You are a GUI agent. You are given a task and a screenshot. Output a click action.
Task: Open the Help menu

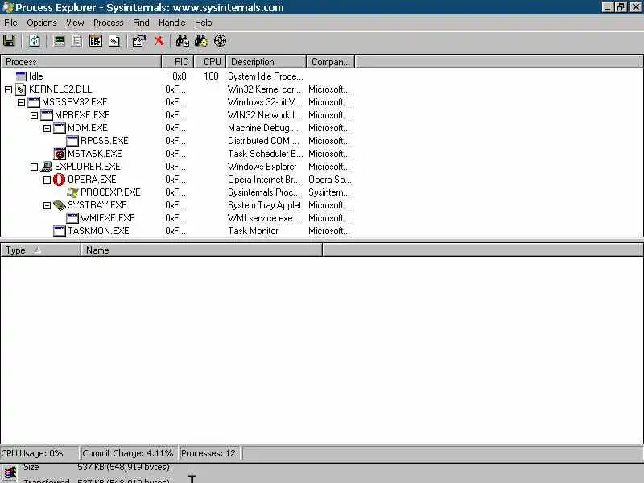coord(204,23)
